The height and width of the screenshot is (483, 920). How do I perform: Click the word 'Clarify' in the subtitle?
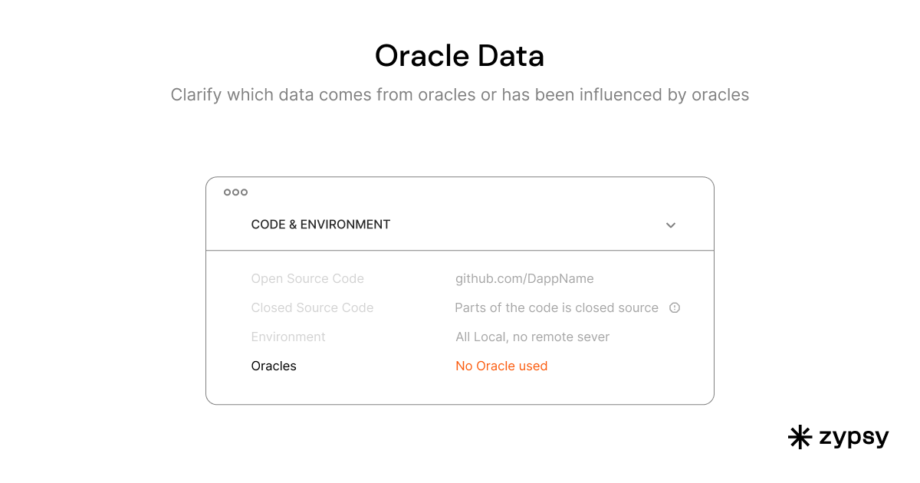tap(194, 95)
